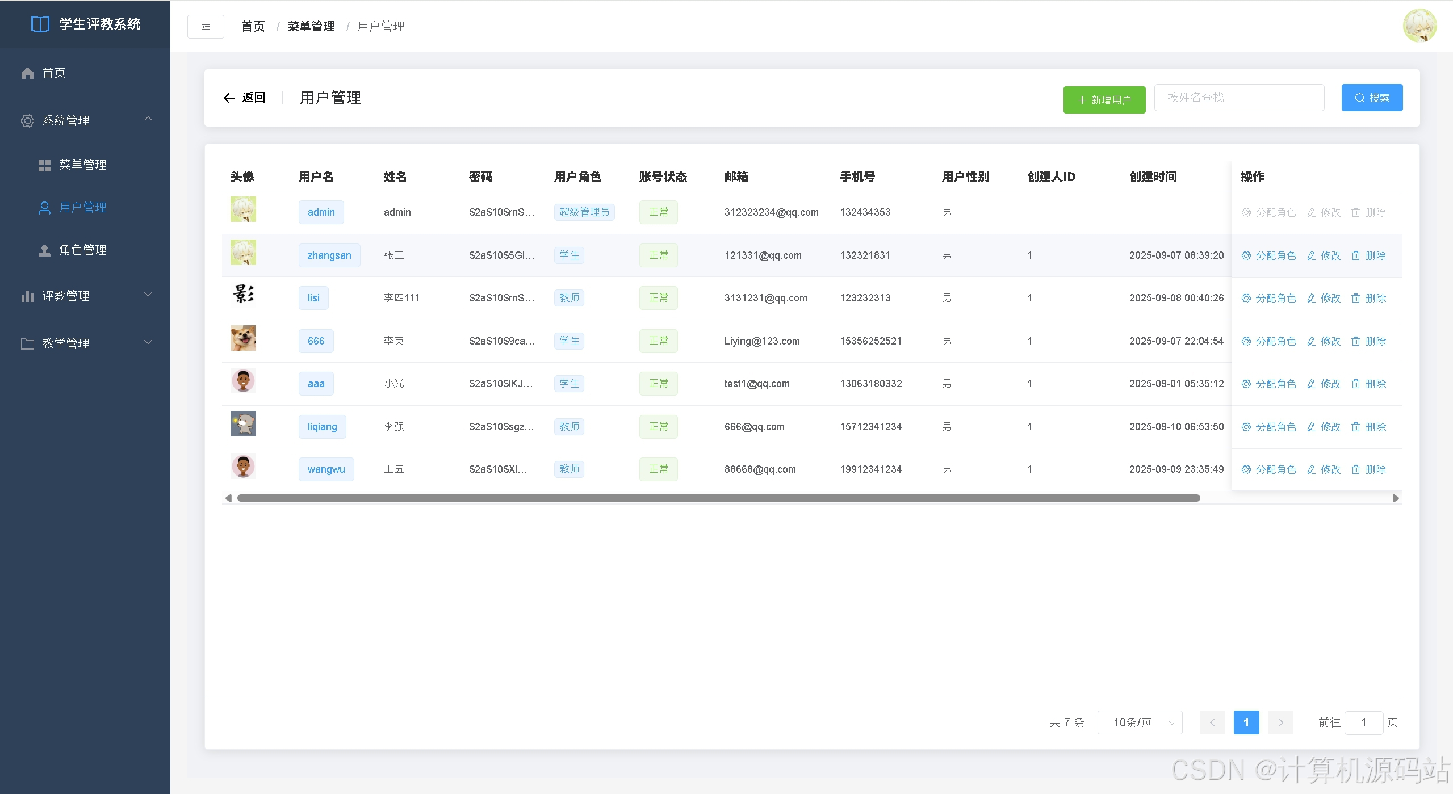Click the blue 搜索 button
The image size is (1453, 794).
point(1372,98)
